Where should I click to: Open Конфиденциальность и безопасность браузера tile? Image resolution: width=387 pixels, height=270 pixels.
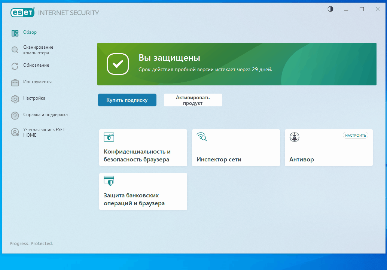click(x=143, y=148)
